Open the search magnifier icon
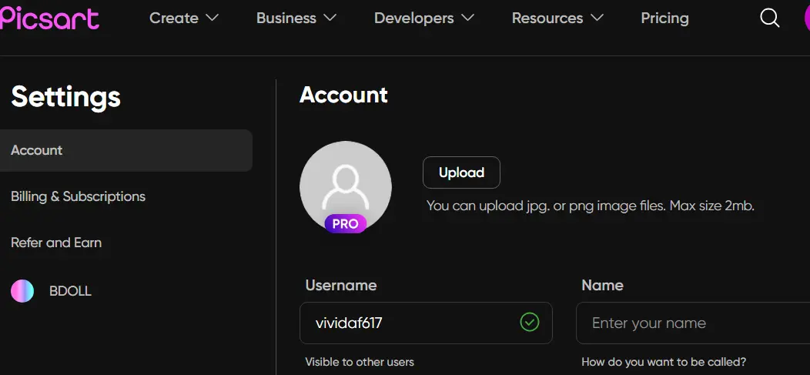The image size is (810, 375). [x=770, y=18]
